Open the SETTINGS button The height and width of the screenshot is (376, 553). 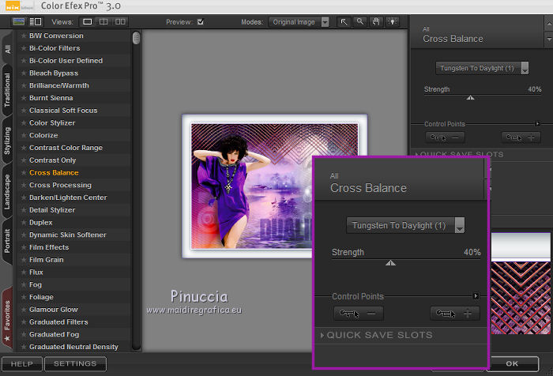(x=75, y=363)
